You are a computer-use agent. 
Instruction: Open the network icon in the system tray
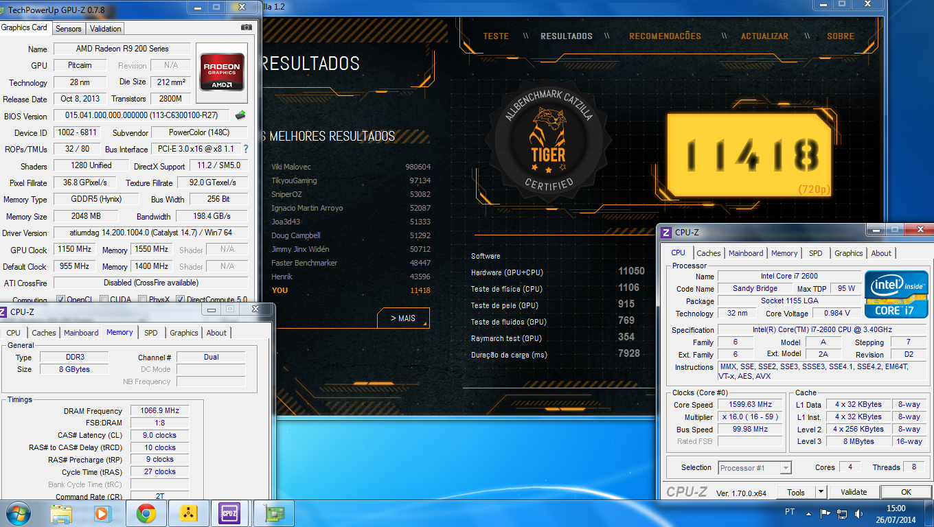[x=842, y=513]
